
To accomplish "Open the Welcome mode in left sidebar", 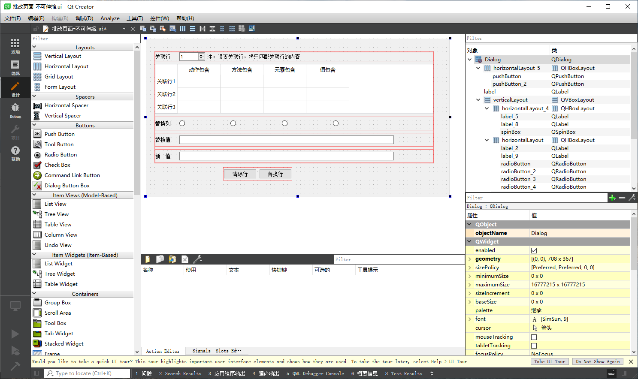I will coord(15,46).
